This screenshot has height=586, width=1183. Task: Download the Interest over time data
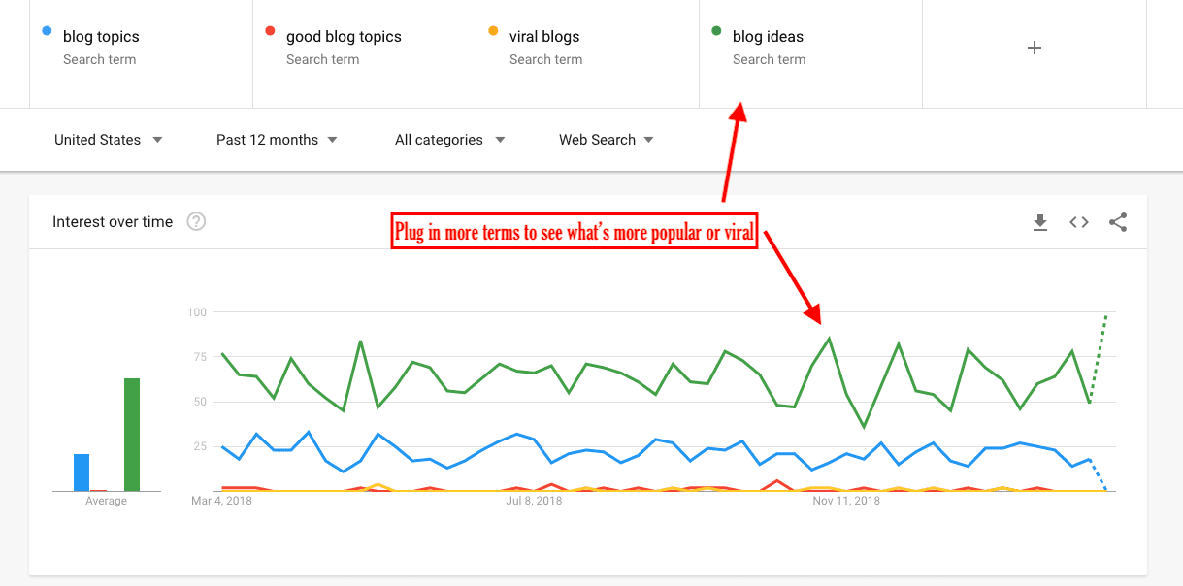coord(1040,223)
